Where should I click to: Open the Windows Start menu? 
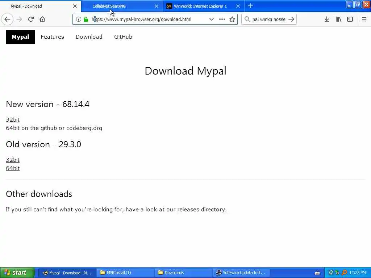point(17,273)
